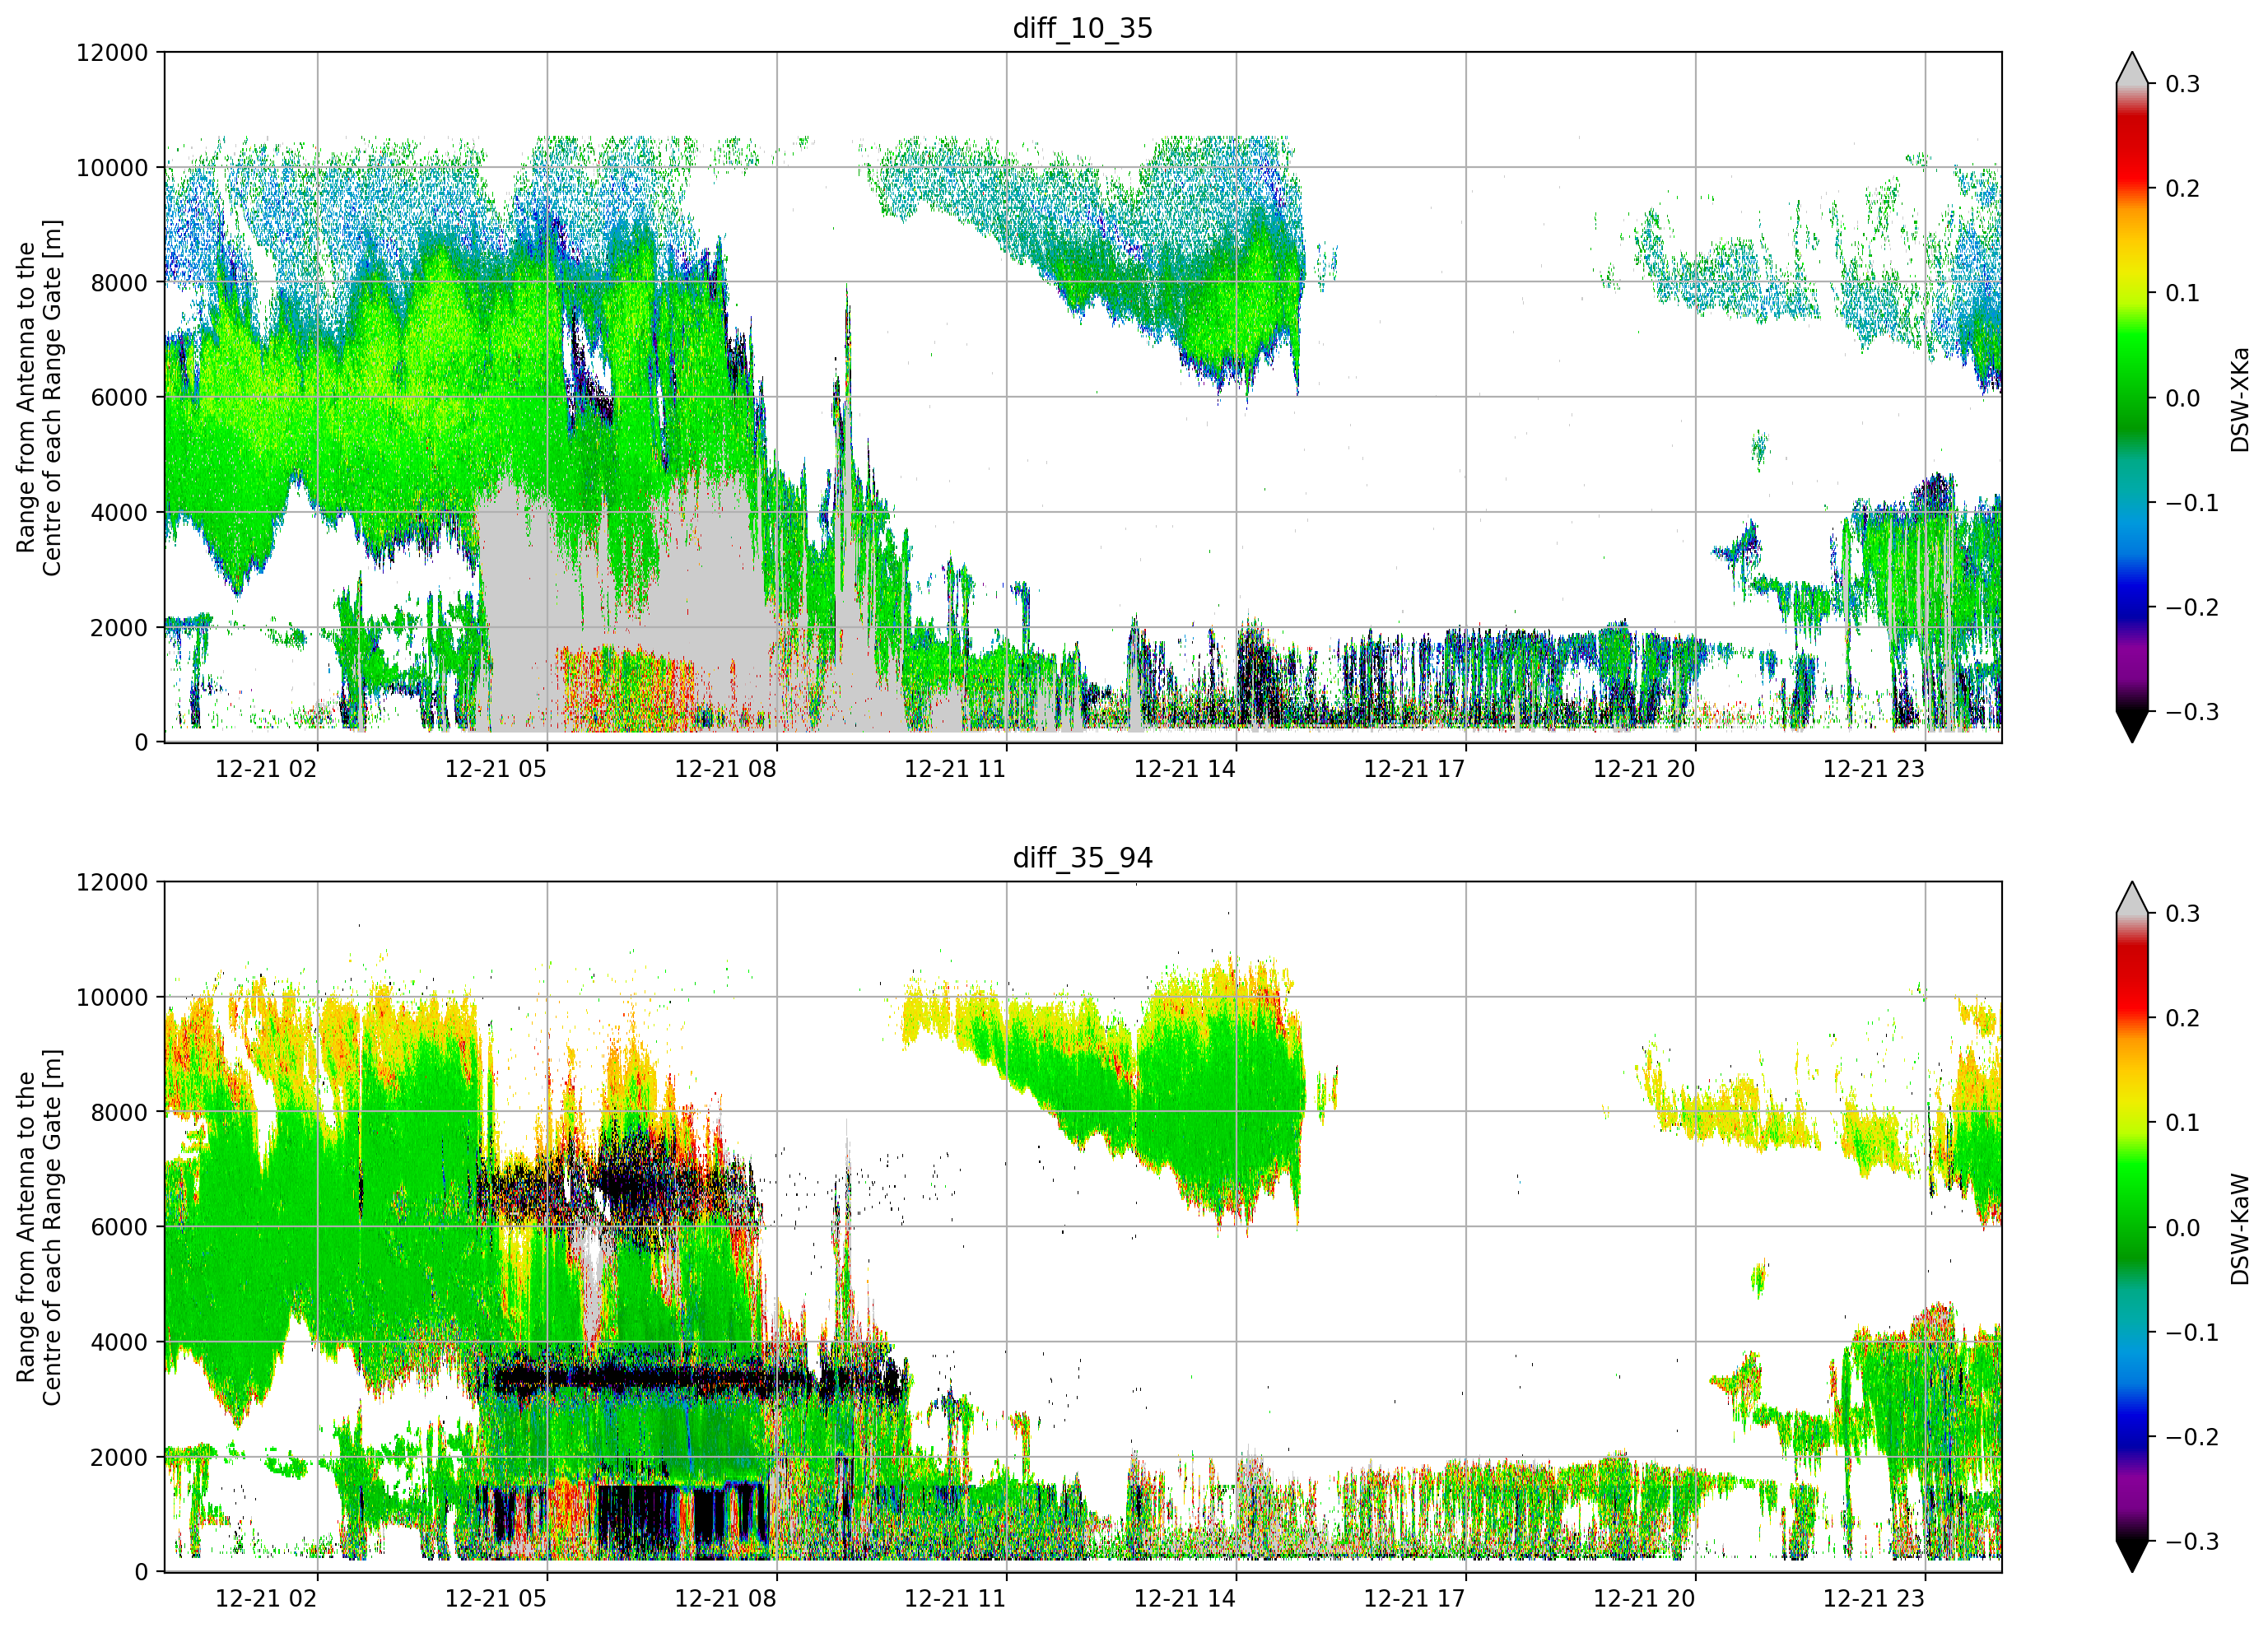Click the '6000' y-tick on the diff_10_35 plot
The width and height of the screenshot is (2268, 1628).
[x=119, y=398]
